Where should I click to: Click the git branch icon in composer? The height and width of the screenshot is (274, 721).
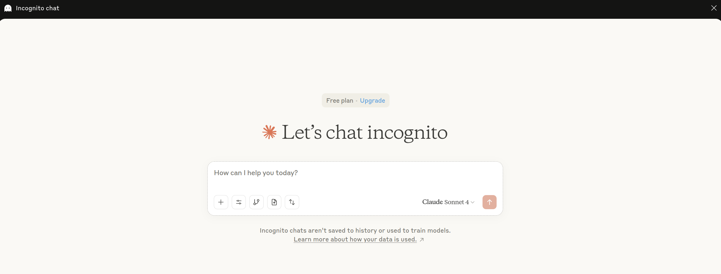(x=256, y=202)
